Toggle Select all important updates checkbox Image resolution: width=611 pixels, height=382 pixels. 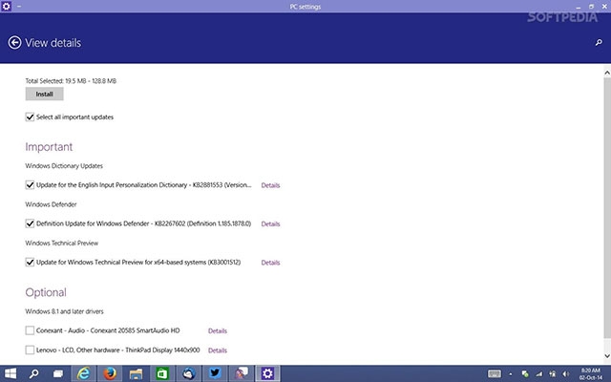pyautogui.click(x=30, y=117)
